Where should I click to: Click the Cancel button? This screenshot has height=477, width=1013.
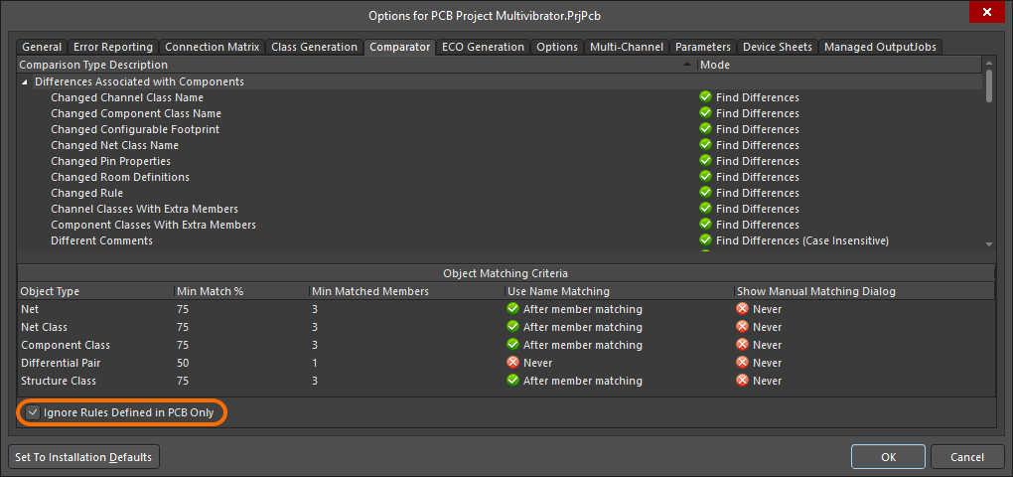[x=966, y=457]
